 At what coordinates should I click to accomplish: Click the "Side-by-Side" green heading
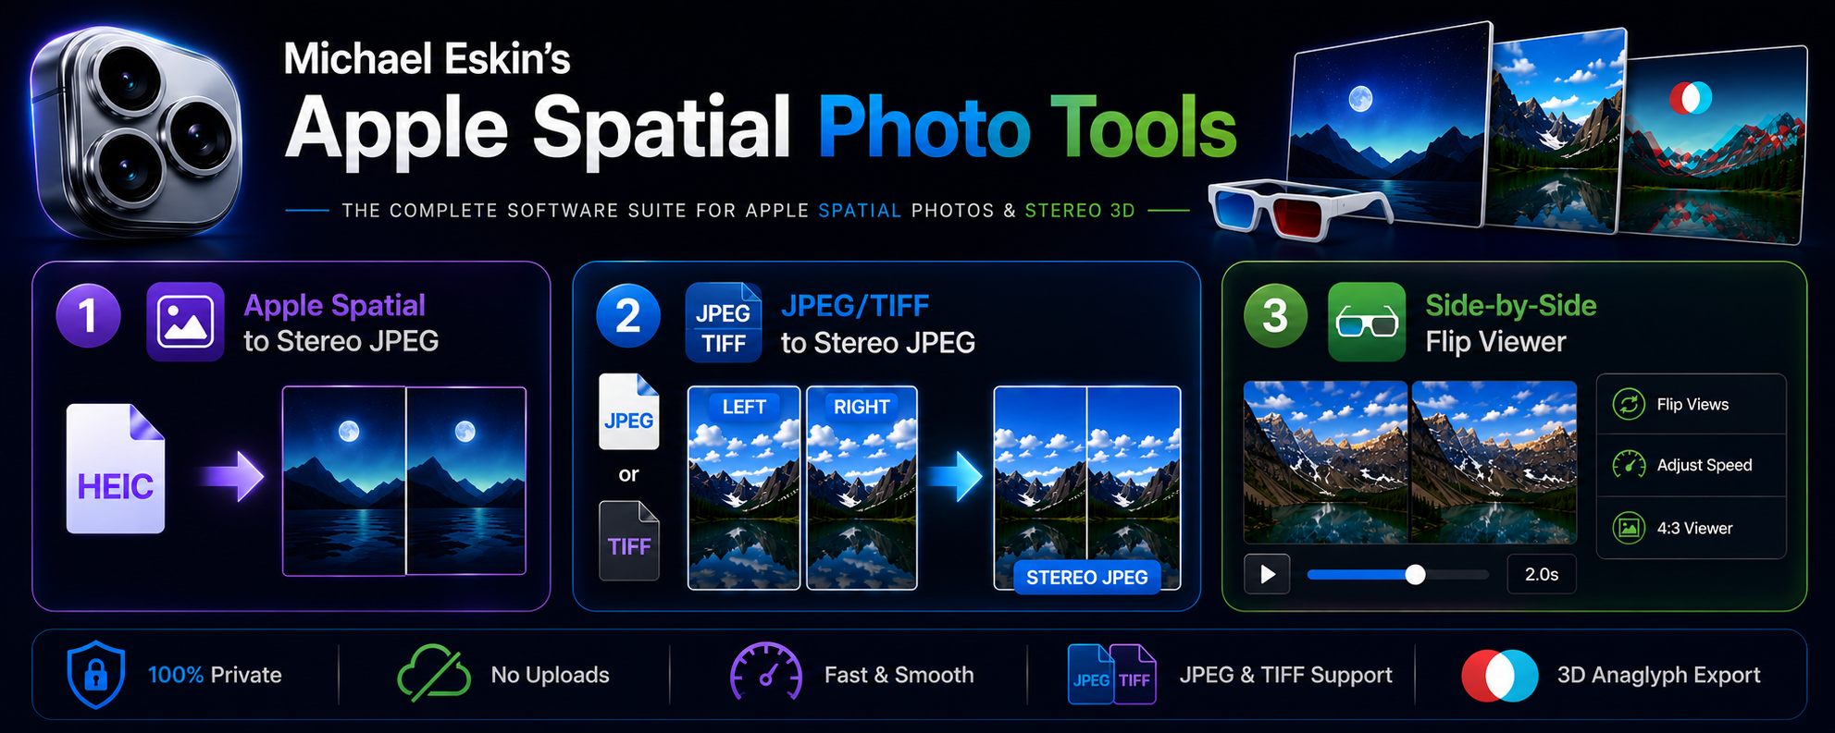(1511, 305)
